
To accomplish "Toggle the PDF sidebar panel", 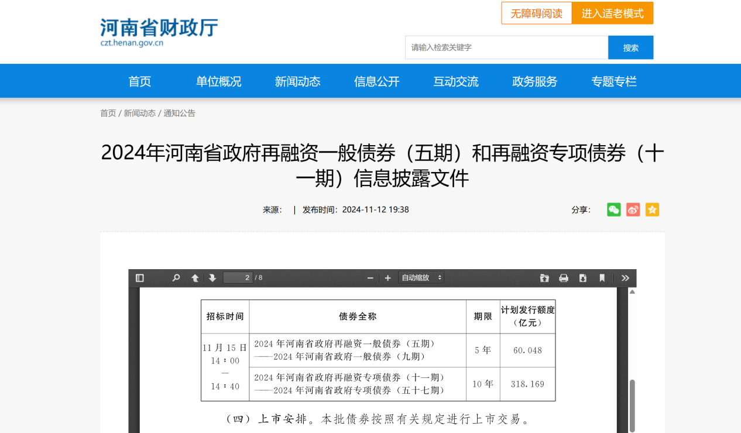I will point(139,277).
